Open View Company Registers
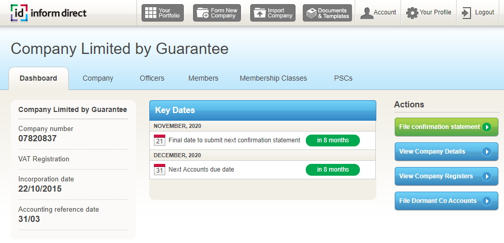This screenshot has width=504, height=243. coord(446,176)
